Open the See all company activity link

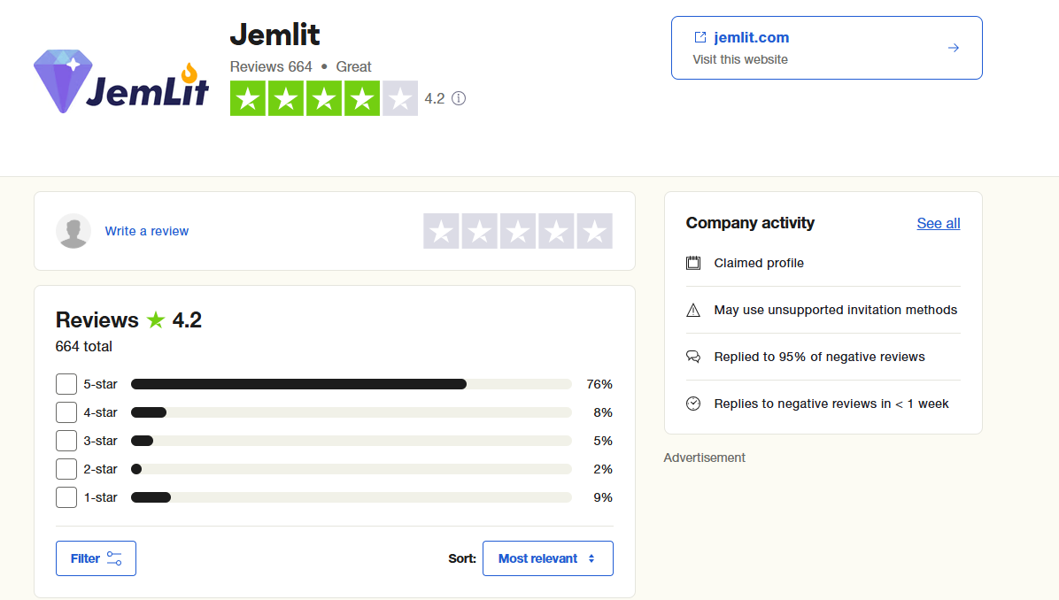coord(938,223)
